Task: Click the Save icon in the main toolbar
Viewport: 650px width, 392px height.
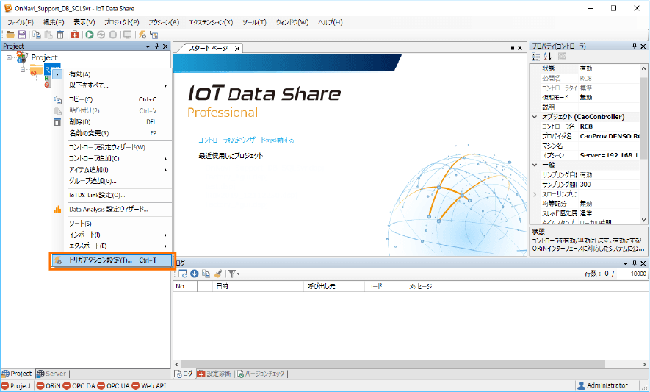Action: click(x=22, y=35)
